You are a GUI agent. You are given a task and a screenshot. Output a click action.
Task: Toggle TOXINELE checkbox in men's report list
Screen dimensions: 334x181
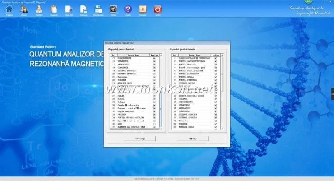pos(154,80)
